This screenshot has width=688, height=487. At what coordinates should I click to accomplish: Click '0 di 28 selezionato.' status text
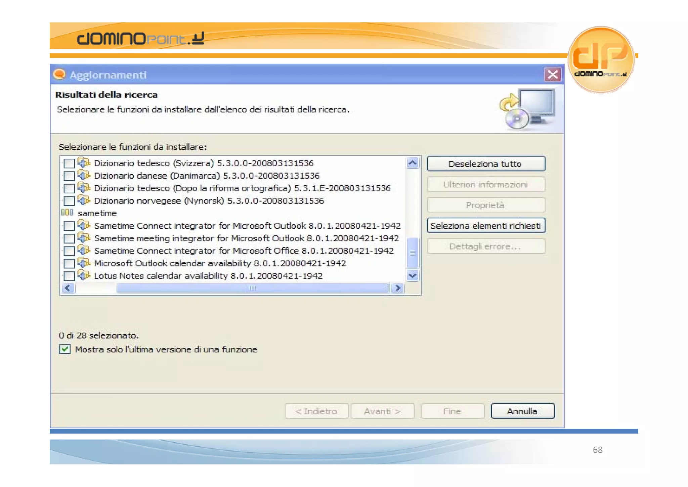click(99, 335)
